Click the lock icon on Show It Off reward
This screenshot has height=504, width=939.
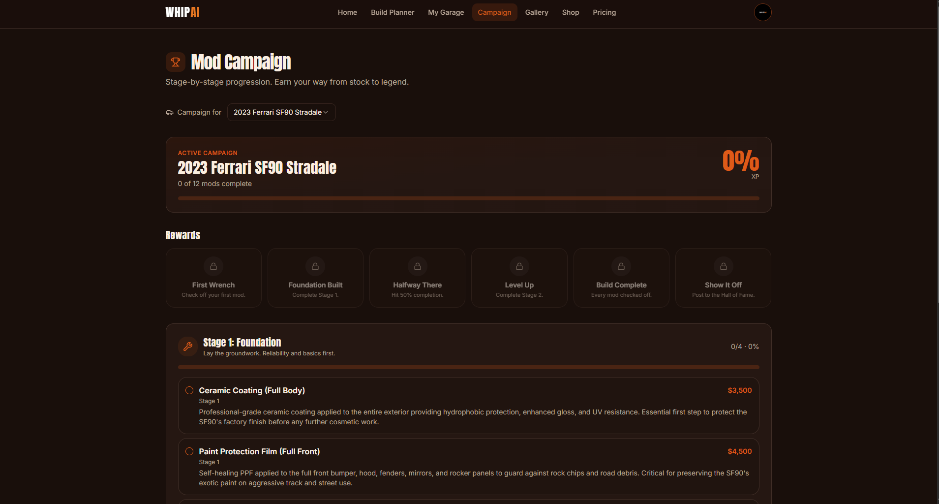[723, 266]
